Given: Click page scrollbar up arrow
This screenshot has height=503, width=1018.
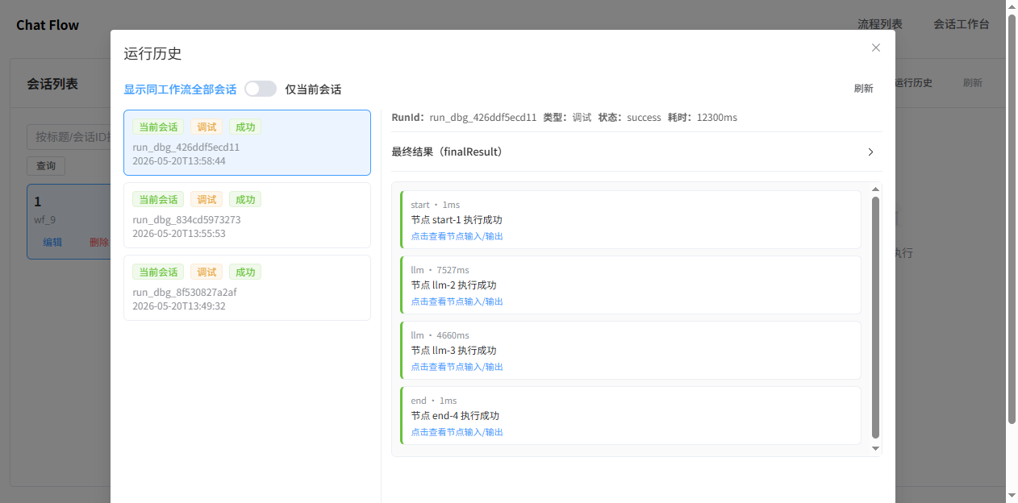Looking at the screenshot, I should (1012, 6).
